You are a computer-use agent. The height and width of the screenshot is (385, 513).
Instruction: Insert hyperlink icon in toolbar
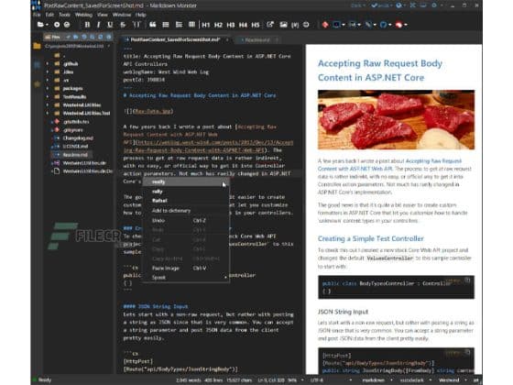(270, 25)
